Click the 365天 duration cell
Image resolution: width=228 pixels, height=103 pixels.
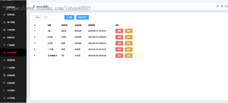click(x=64, y=31)
